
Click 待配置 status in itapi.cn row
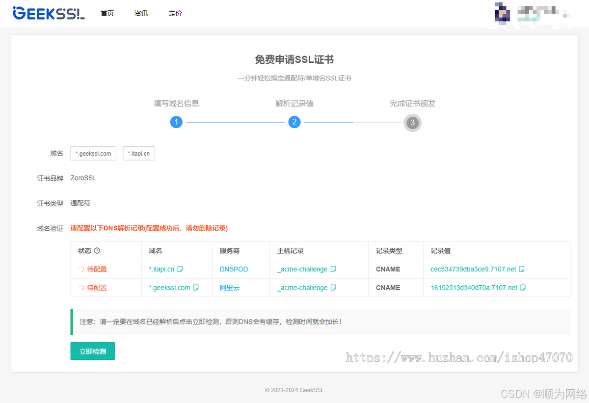click(x=97, y=269)
